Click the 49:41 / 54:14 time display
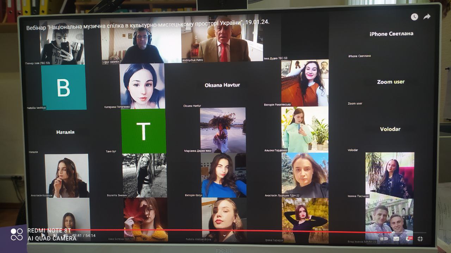The width and height of the screenshot is (451, 253). [x=84, y=235]
